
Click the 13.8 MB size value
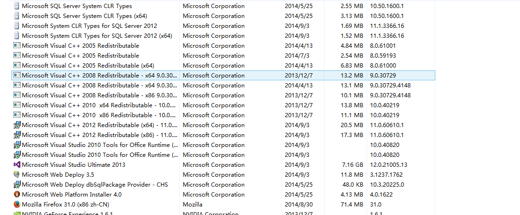click(x=352, y=105)
